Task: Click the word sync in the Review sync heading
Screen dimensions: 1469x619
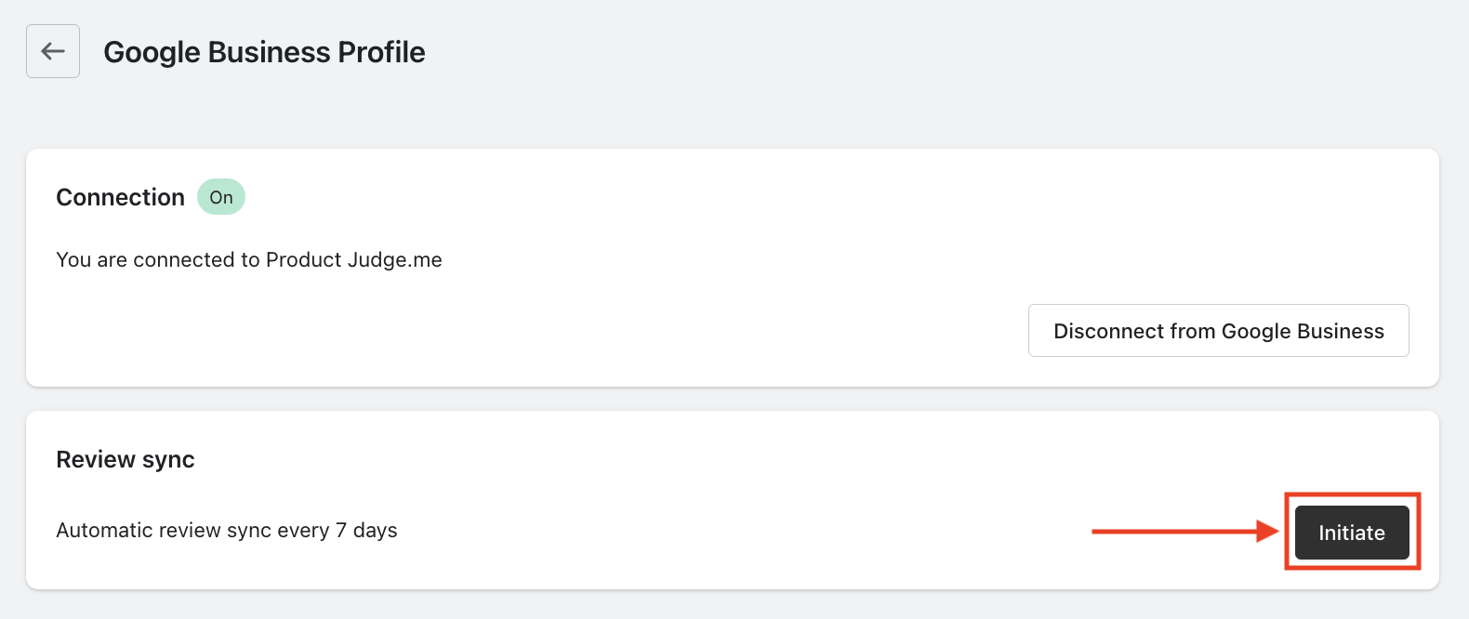Action: [x=168, y=459]
